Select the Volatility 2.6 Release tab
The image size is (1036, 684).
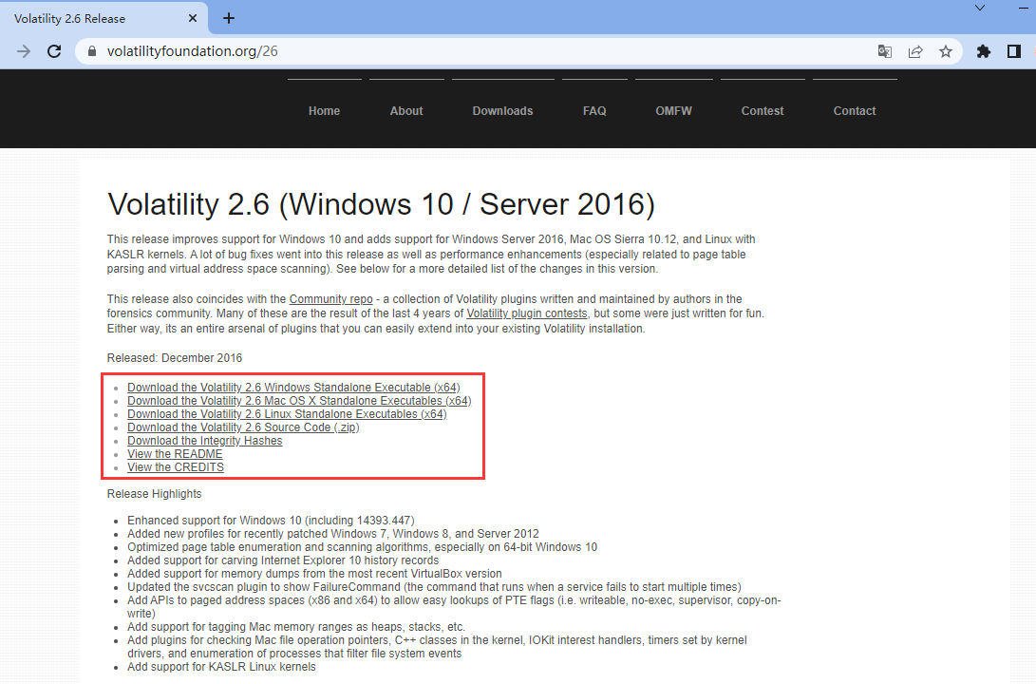pos(104,18)
